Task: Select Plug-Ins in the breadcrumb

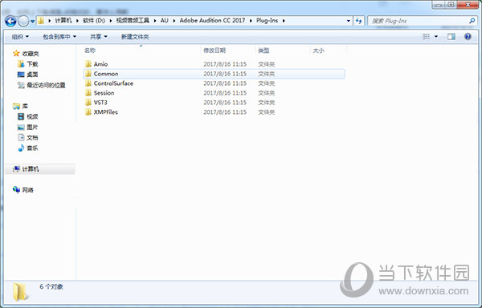Action: point(268,21)
